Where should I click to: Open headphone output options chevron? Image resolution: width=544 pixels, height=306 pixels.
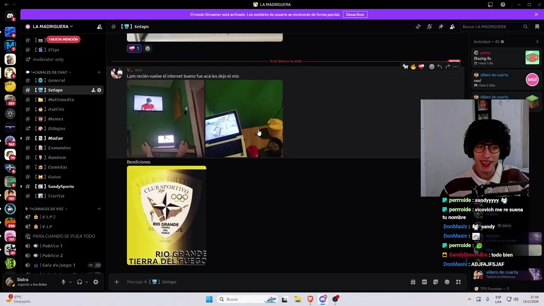click(x=87, y=282)
